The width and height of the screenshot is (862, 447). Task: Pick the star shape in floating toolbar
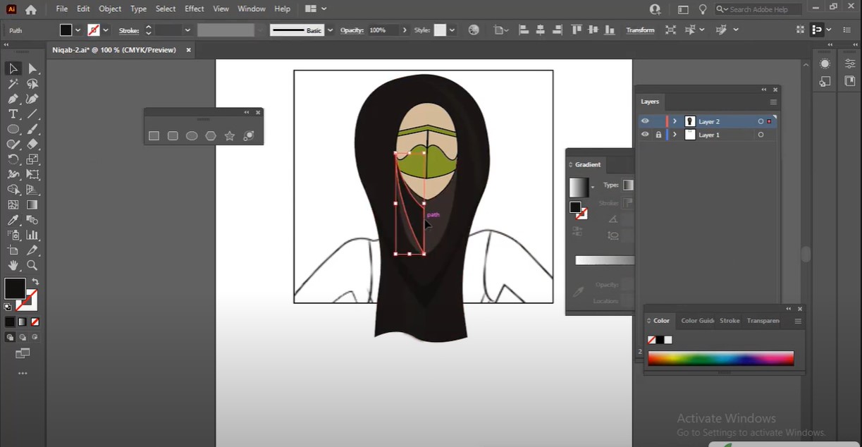click(x=229, y=136)
